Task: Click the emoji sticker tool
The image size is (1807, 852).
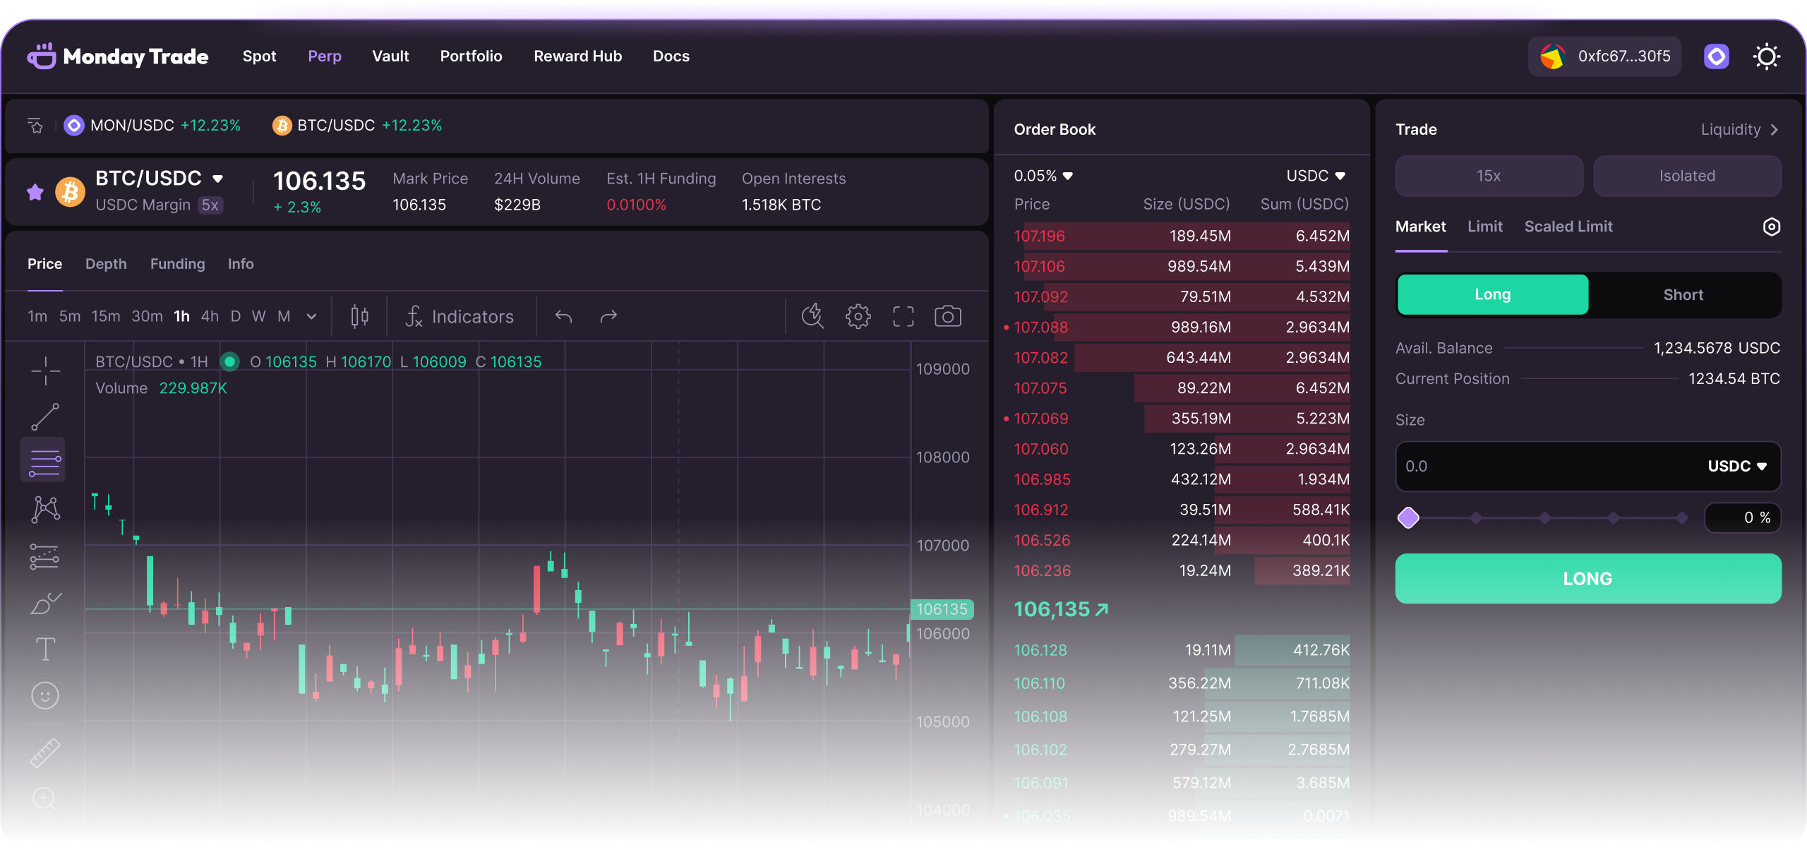Action: coord(44,695)
